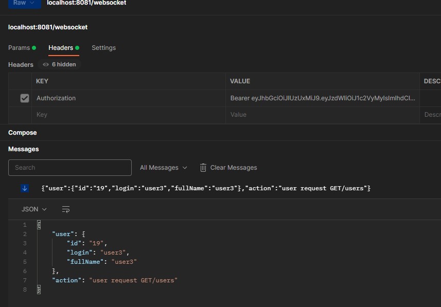Image resolution: width=441 pixels, height=307 pixels.
Task: Click the "user request GET/users" value
Action: [133, 280]
